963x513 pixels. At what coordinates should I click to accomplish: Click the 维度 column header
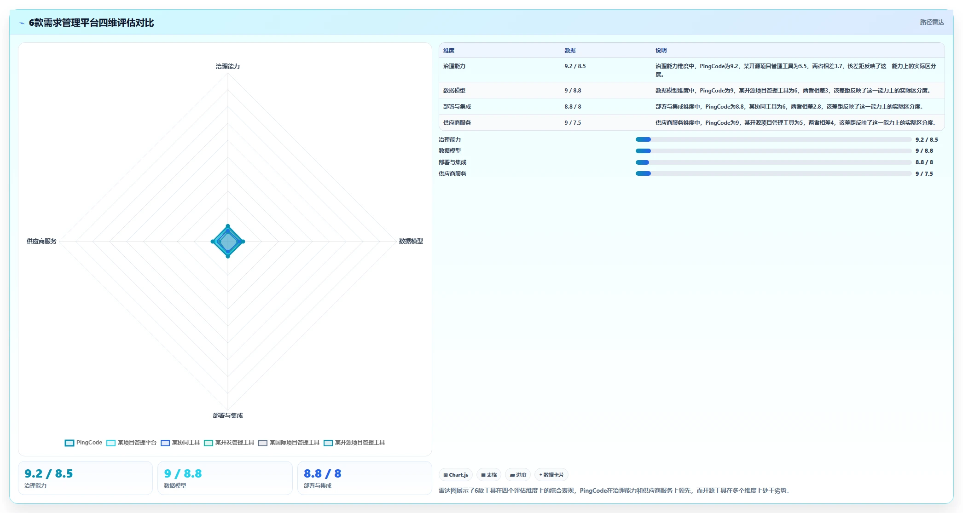pyautogui.click(x=449, y=51)
